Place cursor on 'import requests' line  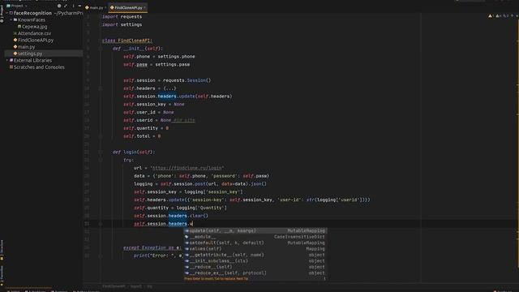pyautogui.click(x=122, y=16)
